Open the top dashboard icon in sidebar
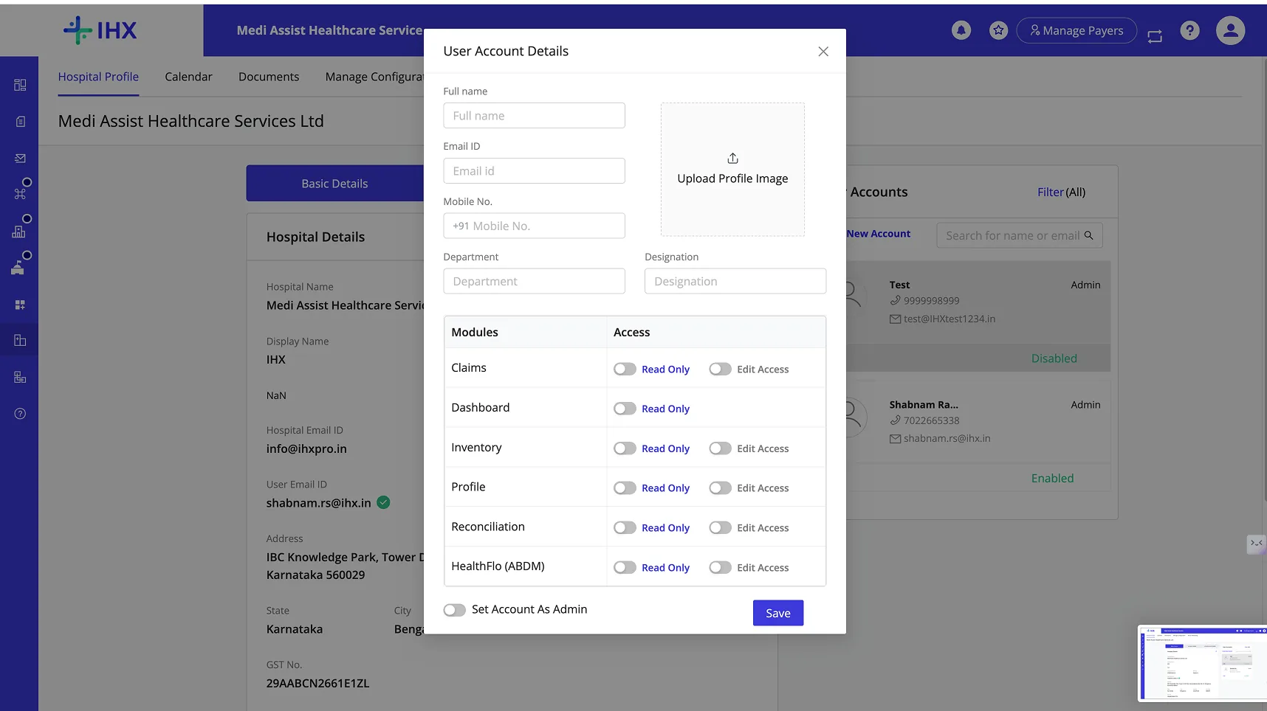 click(x=20, y=85)
